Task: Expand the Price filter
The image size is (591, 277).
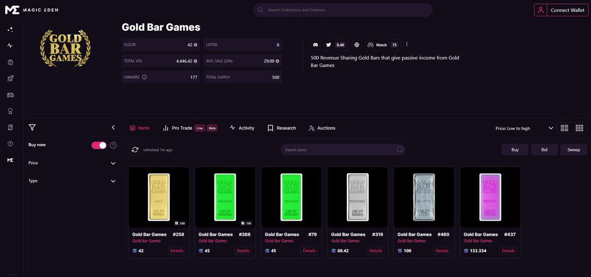Action: click(x=73, y=163)
